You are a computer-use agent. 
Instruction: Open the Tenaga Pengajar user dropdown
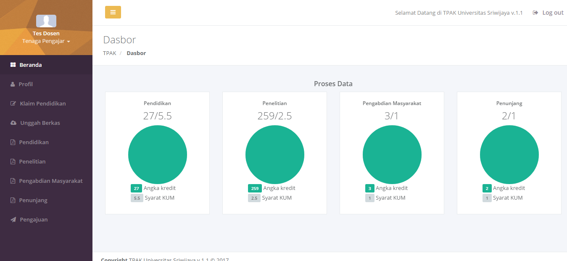click(x=46, y=41)
